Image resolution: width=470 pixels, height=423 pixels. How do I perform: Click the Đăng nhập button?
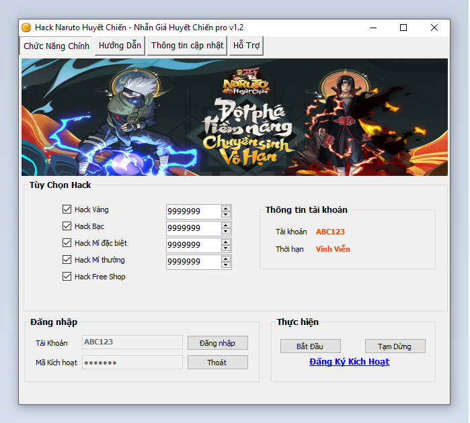click(217, 343)
